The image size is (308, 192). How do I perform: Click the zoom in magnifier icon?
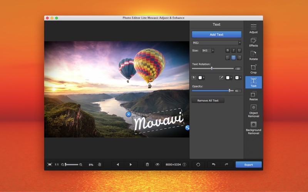[81, 165]
